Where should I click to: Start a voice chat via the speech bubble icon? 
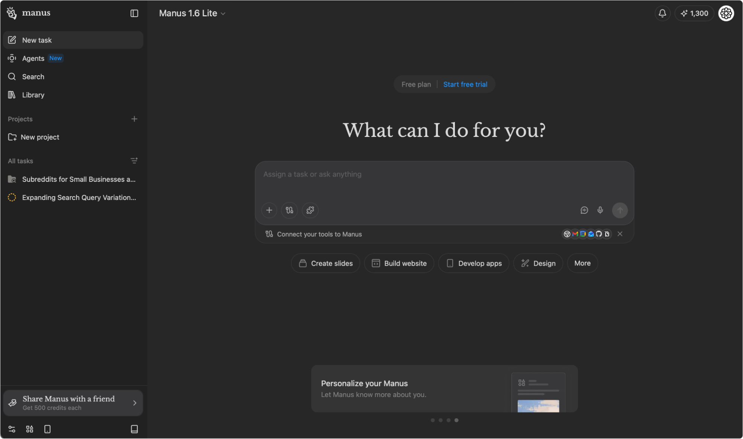[584, 210]
